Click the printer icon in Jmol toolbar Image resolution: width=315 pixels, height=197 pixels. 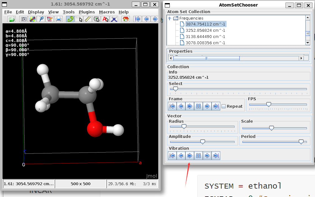[x=58, y=19]
